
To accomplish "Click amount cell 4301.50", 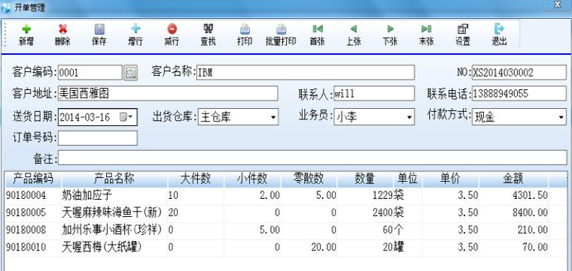I will [513, 196].
